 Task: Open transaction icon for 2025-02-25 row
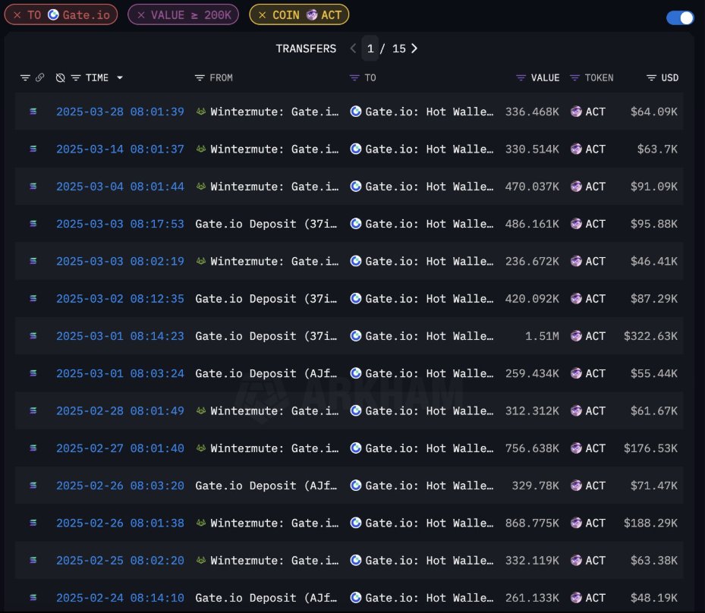click(x=33, y=560)
